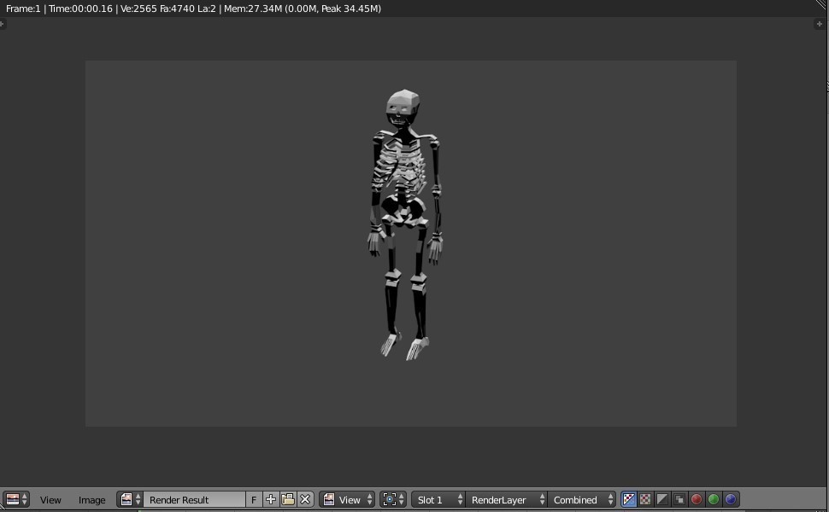The width and height of the screenshot is (829, 512).
Task: Unlink Render Result with the X icon
Action: coord(306,499)
